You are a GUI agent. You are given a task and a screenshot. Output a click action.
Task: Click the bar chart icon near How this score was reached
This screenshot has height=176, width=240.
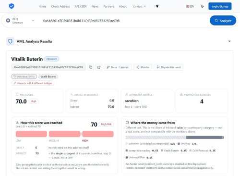[17, 123]
